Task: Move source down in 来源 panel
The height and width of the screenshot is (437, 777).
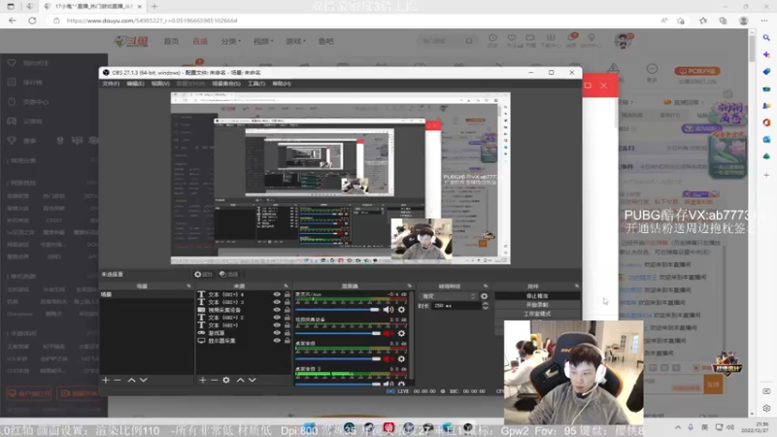Action: (x=253, y=380)
